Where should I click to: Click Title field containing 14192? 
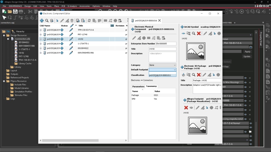[x=163, y=49]
